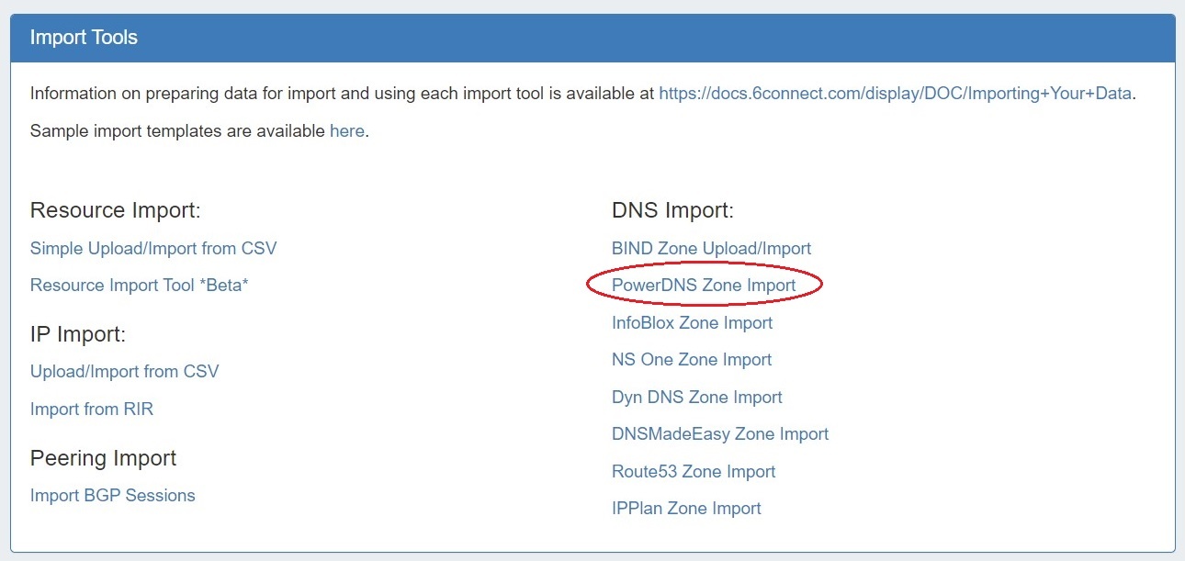Open Simple Upload/Import from CSV under Resource Import
Image resolution: width=1185 pixels, height=561 pixels.
pyautogui.click(x=153, y=248)
